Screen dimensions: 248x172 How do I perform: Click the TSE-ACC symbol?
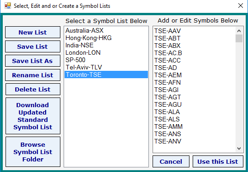[x=167, y=60]
